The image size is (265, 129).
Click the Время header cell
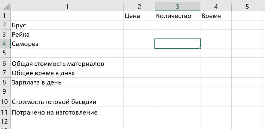[x=216, y=16]
